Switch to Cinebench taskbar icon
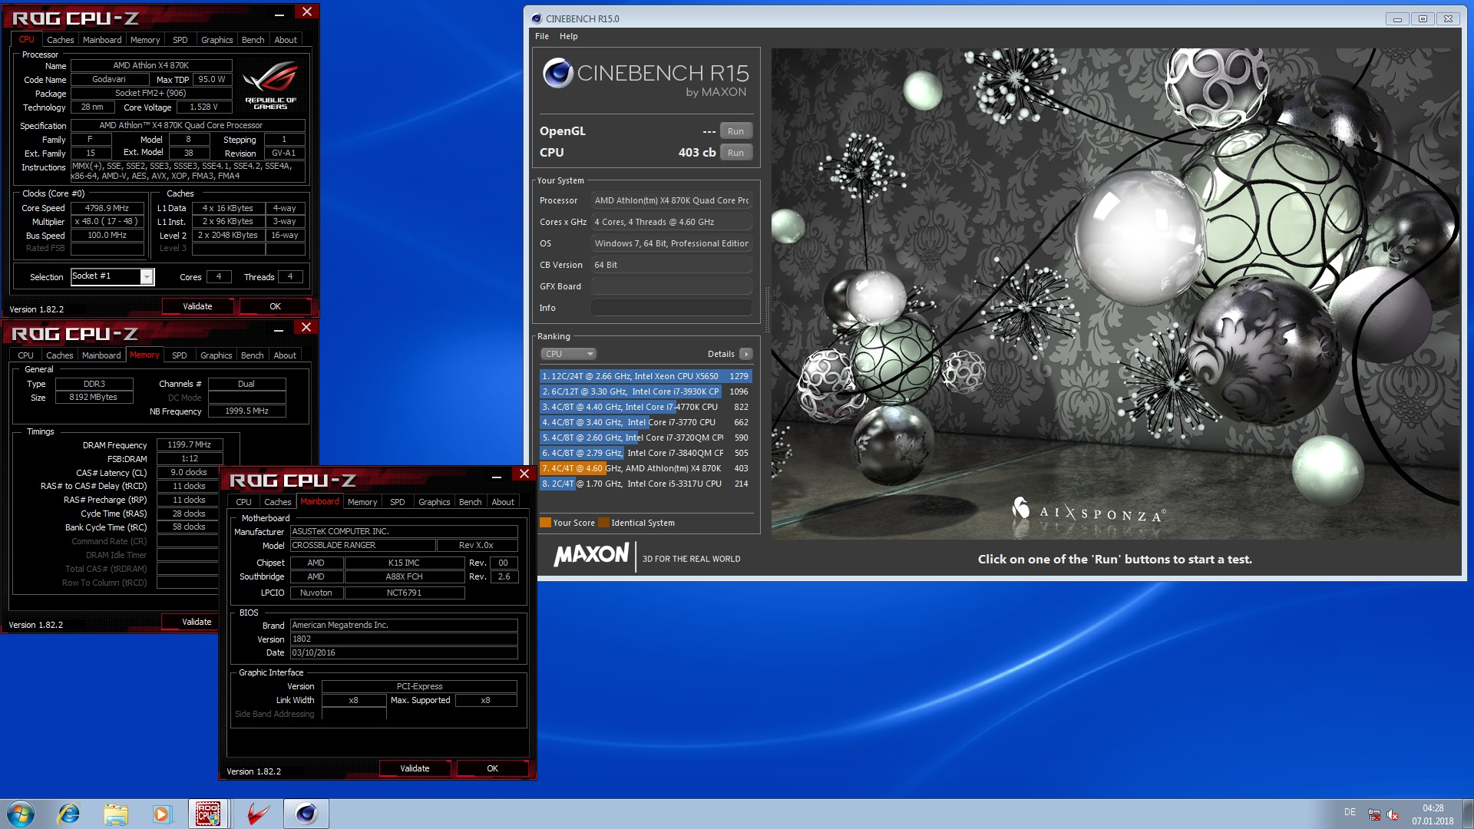Viewport: 1474px width, 829px height. (306, 814)
